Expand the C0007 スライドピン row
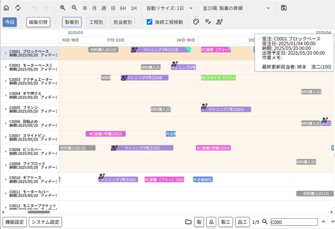 pyautogui.click(x=6, y=137)
